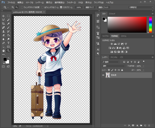Select the Crop tool
155x128 pixels.
coord(3,24)
